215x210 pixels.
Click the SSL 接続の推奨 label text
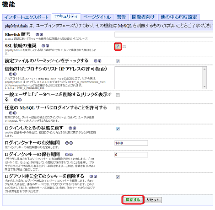pos(21,46)
